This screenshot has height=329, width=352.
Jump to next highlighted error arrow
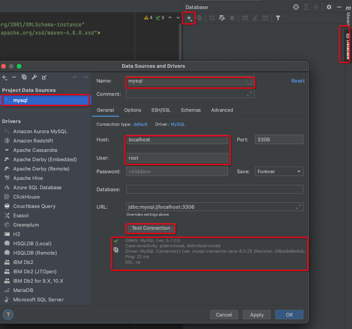point(178,18)
